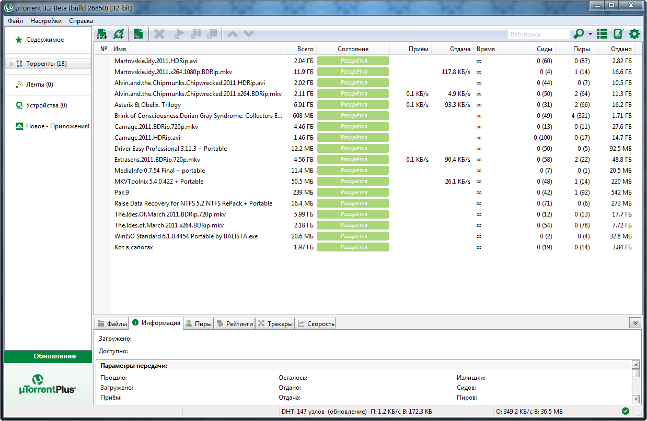Click the Create New Torrent icon
The height and width of the screenshot is (421, 647).
138,34
